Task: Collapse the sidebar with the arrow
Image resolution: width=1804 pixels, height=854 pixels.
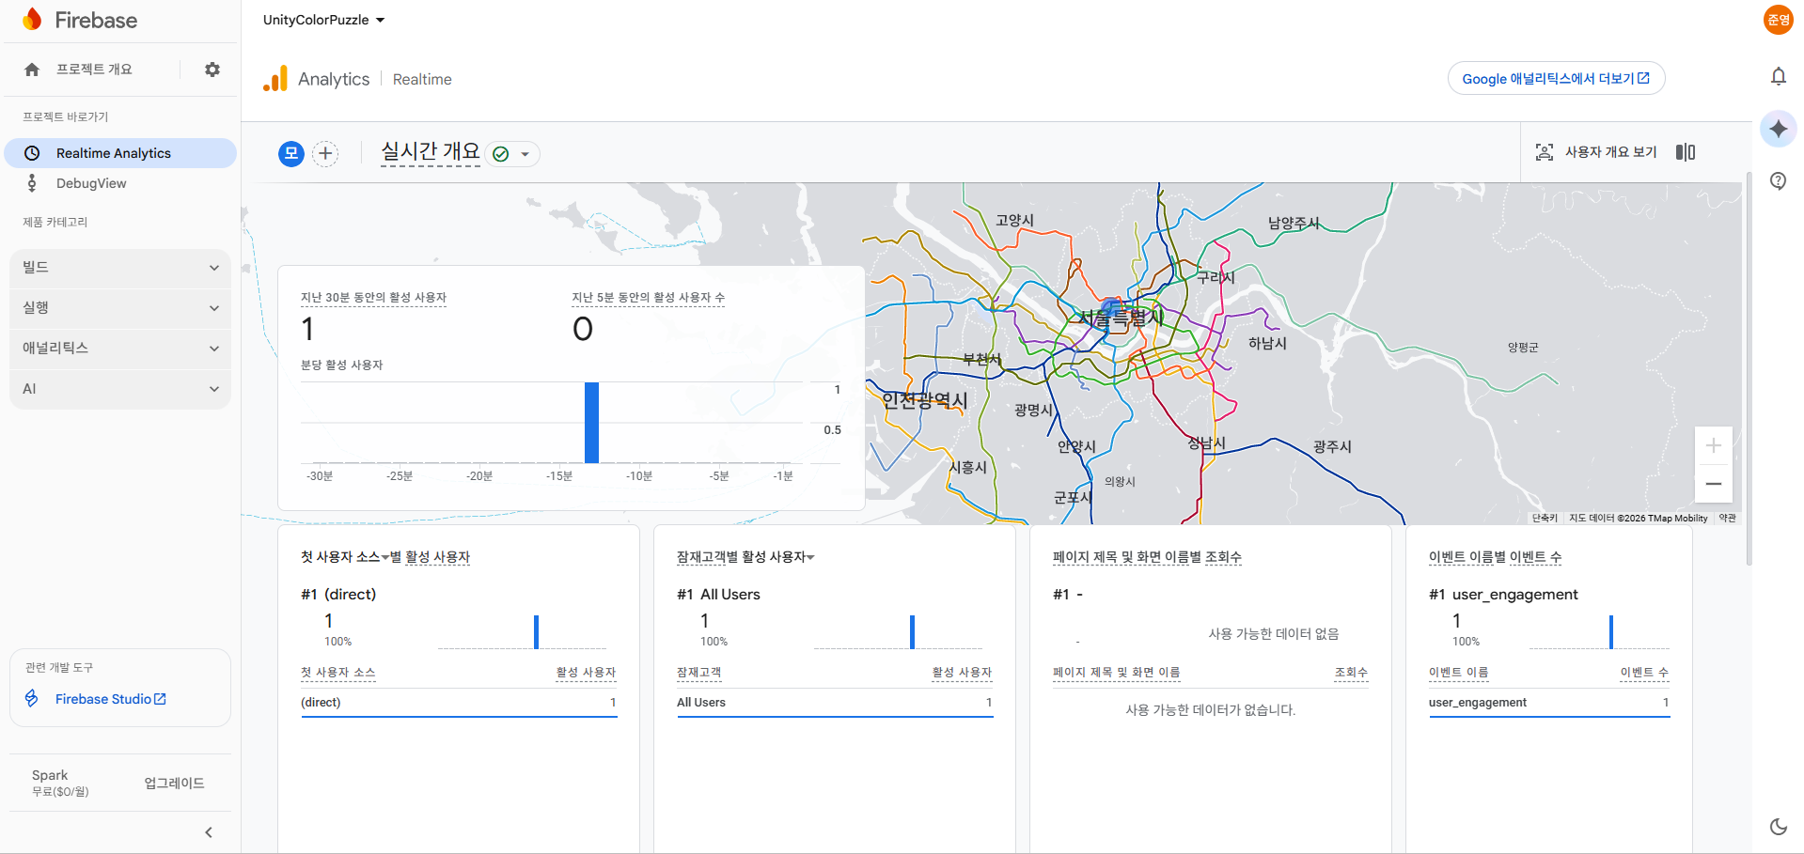Action: click(209, 832)
